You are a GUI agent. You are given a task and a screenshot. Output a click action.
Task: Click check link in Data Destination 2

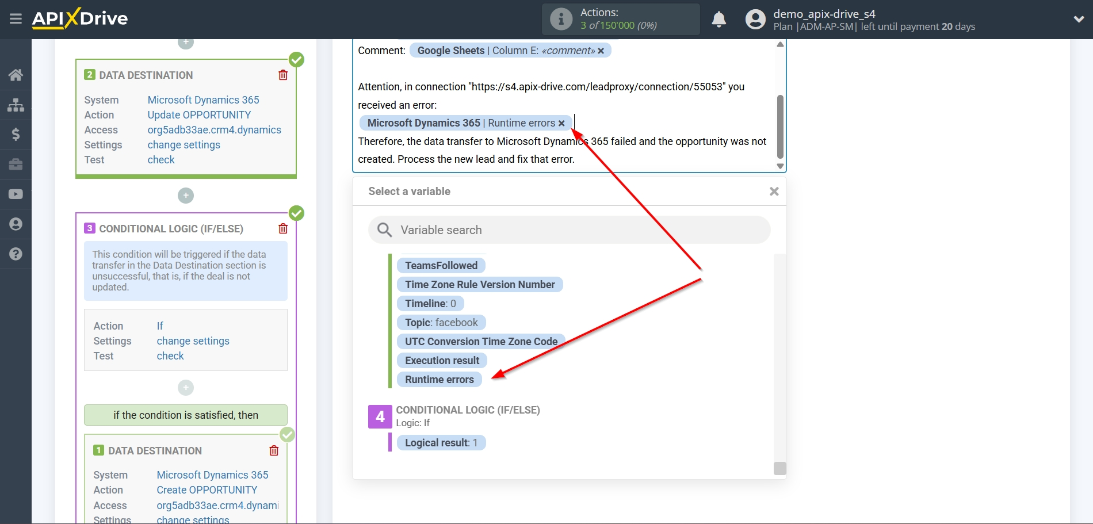pos(161,160)
